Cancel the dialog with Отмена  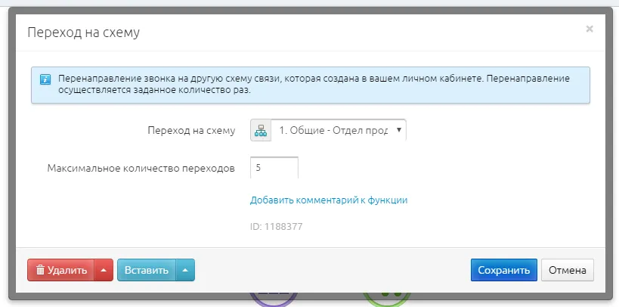tap(568, 270)
